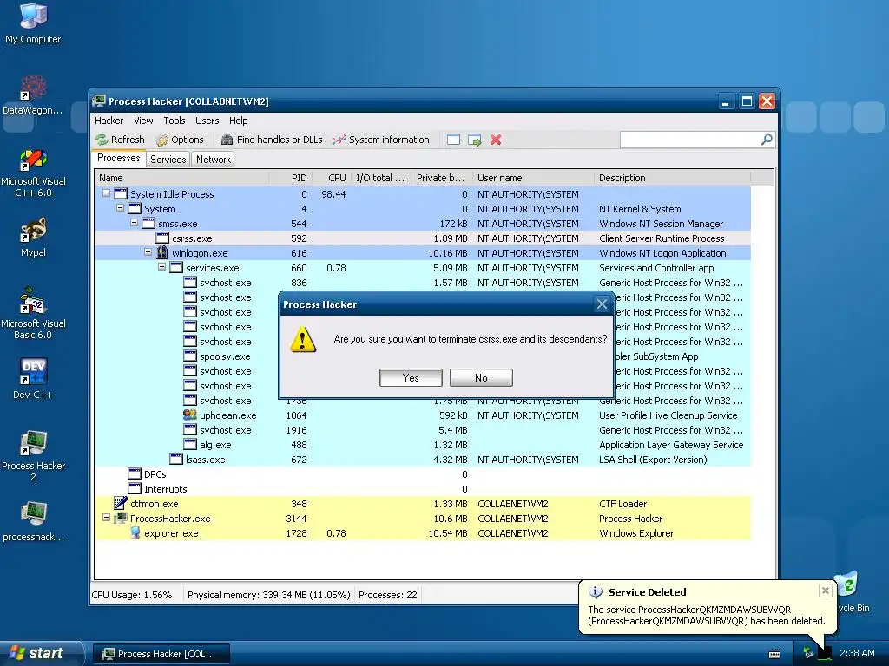This screenshot has width=889, height=666.
Task: Open Options from the toolbar
Action: (x=179, y=140)
